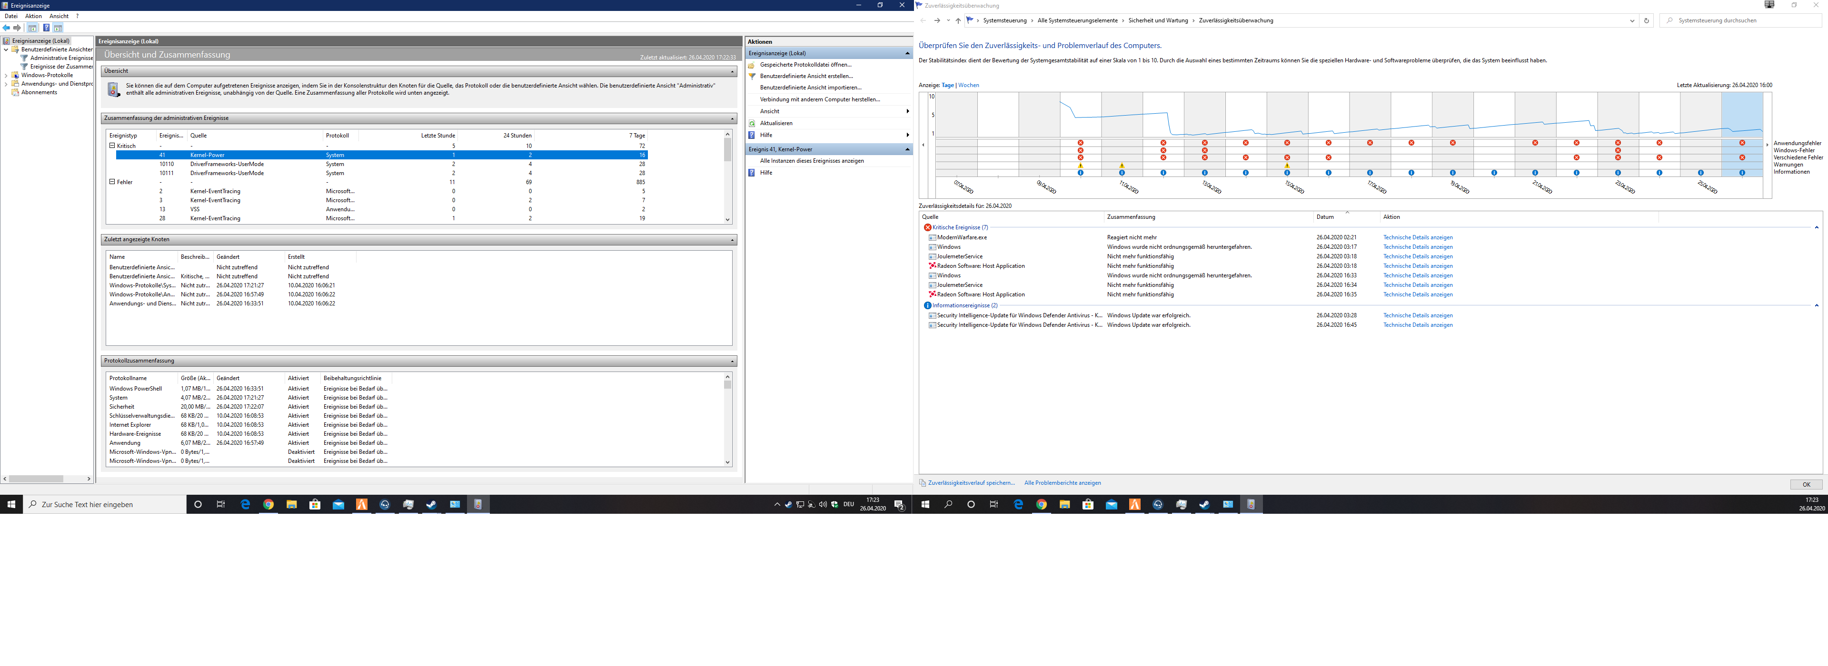Click Steam icon in left taskbar
Image resolution: width=1828 pixels, height=666 pixels.
pyautogui.click(x=431, y=504)
